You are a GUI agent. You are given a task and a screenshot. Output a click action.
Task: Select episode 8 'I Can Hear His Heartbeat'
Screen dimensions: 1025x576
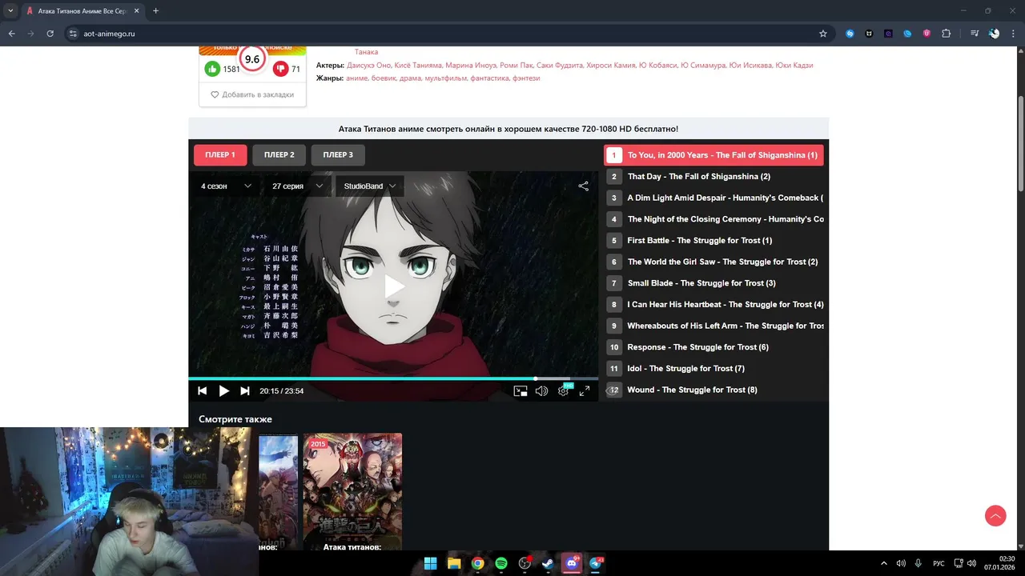pyautogui.click(x=713, y=305)
